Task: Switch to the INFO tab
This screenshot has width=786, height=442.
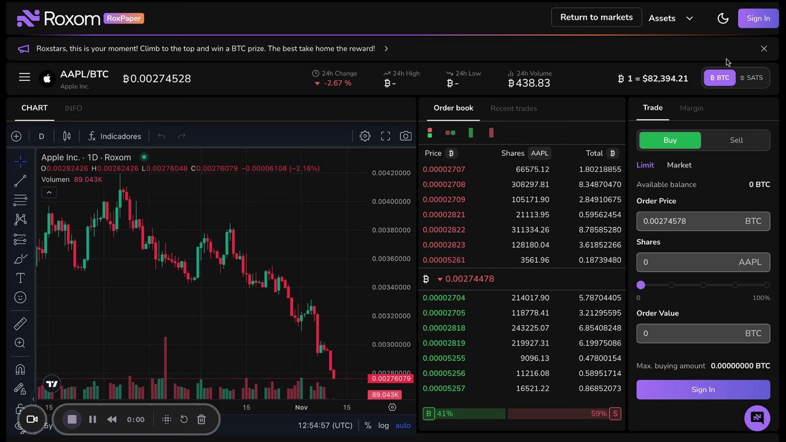Action: coord(73,108)
